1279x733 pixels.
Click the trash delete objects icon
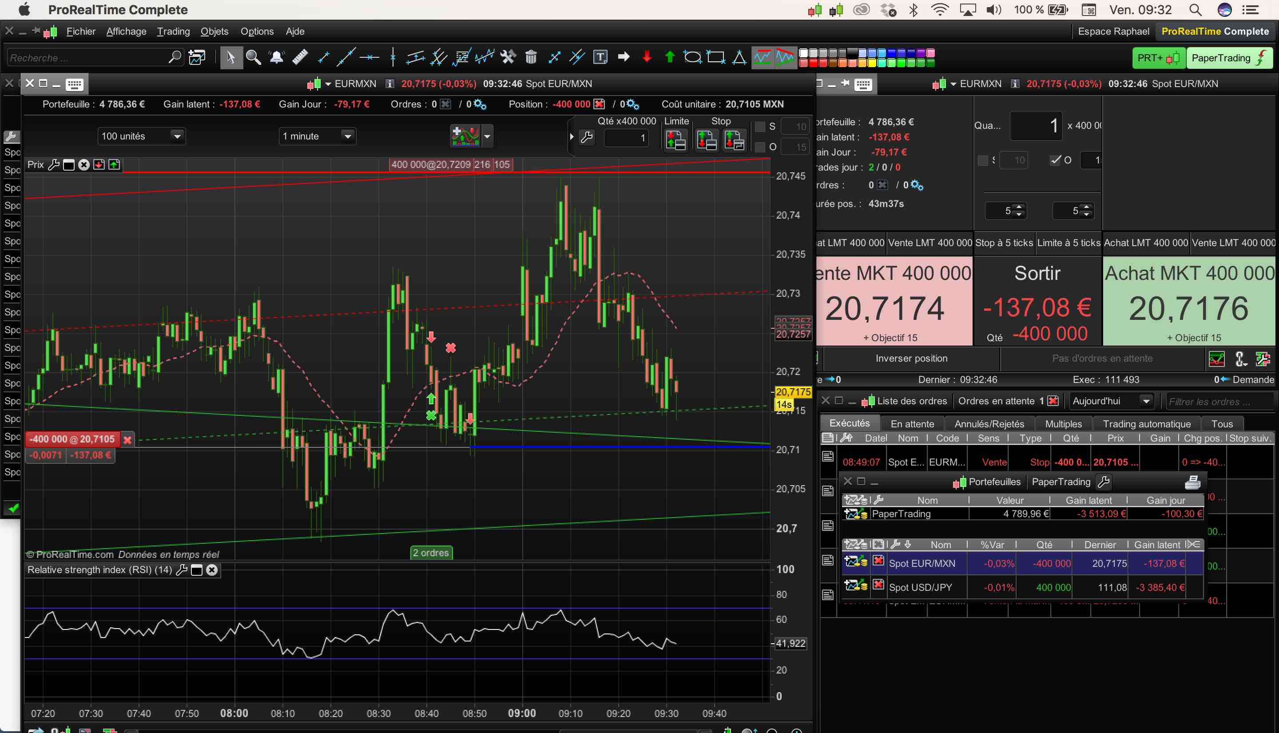(x=531, y=57)
